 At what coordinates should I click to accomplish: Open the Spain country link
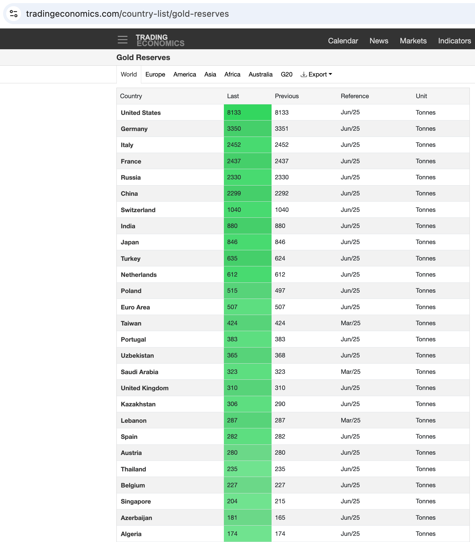point(129,437)
